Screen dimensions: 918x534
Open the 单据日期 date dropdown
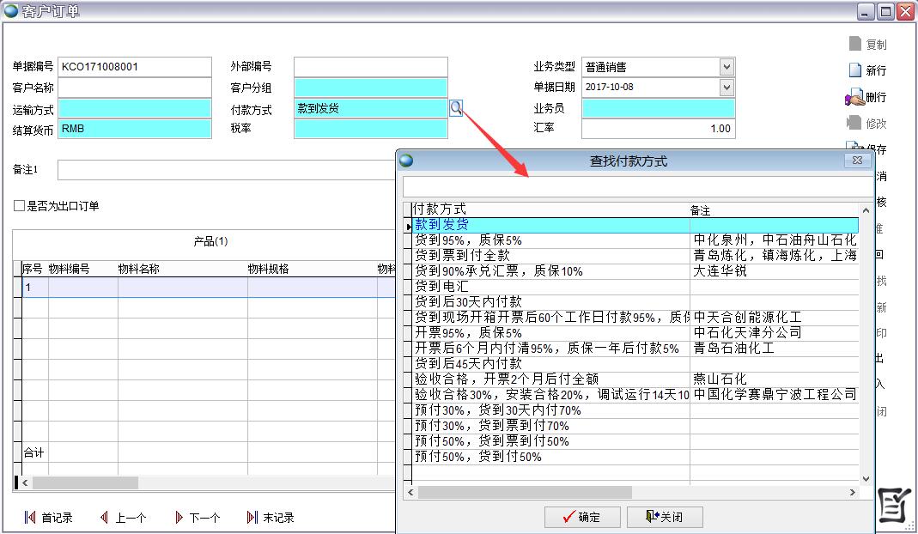pos(726,87)
